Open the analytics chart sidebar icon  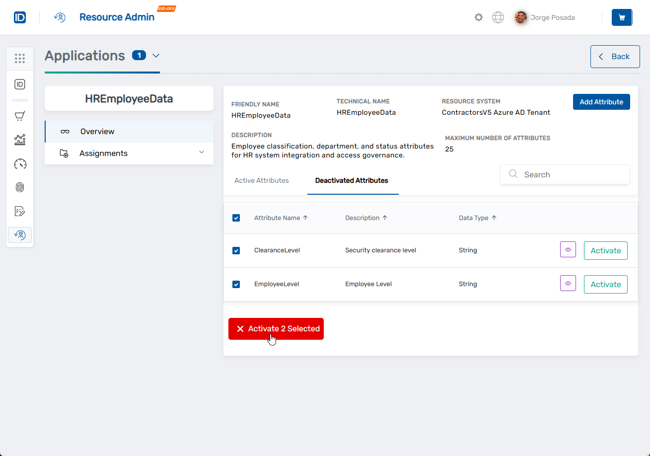coord(20,140)
